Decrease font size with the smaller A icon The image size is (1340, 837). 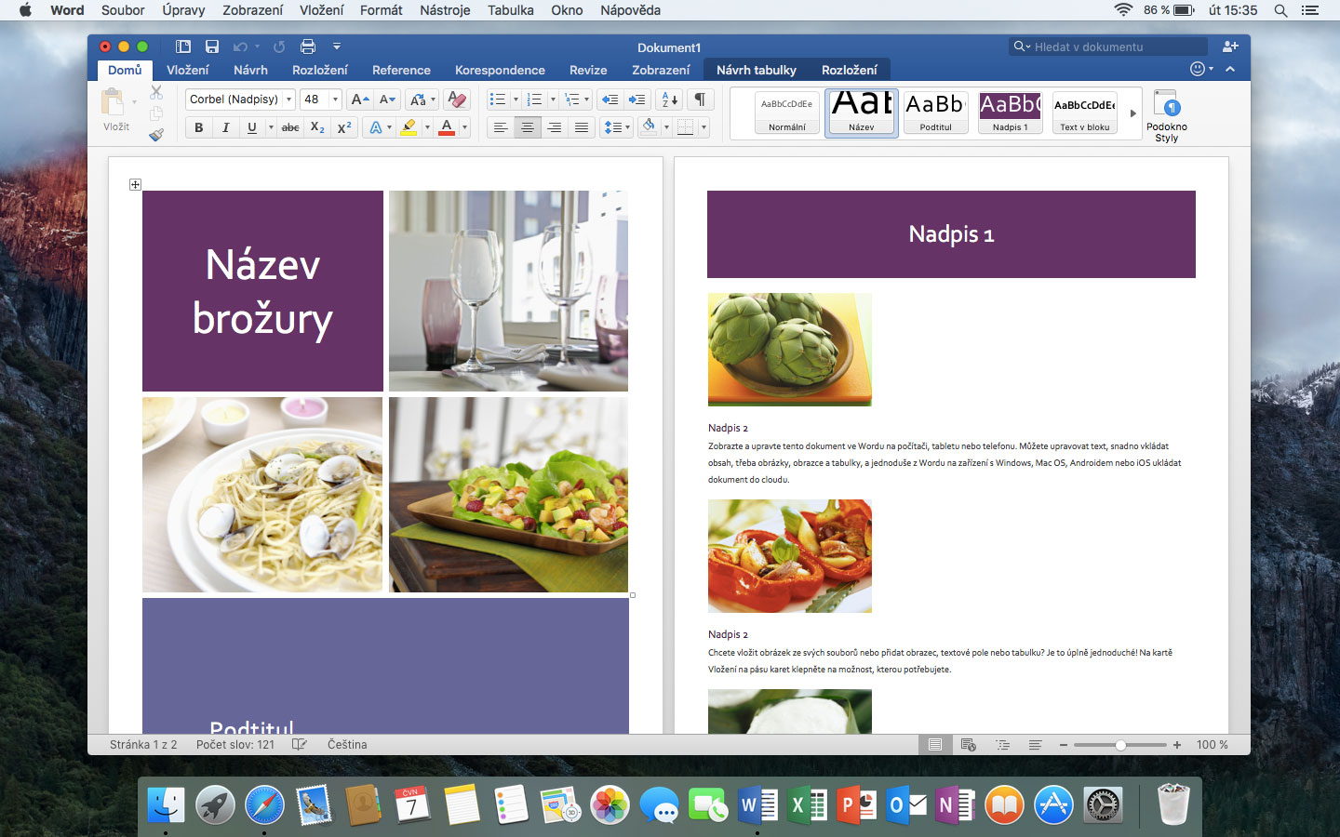(387, 100)
